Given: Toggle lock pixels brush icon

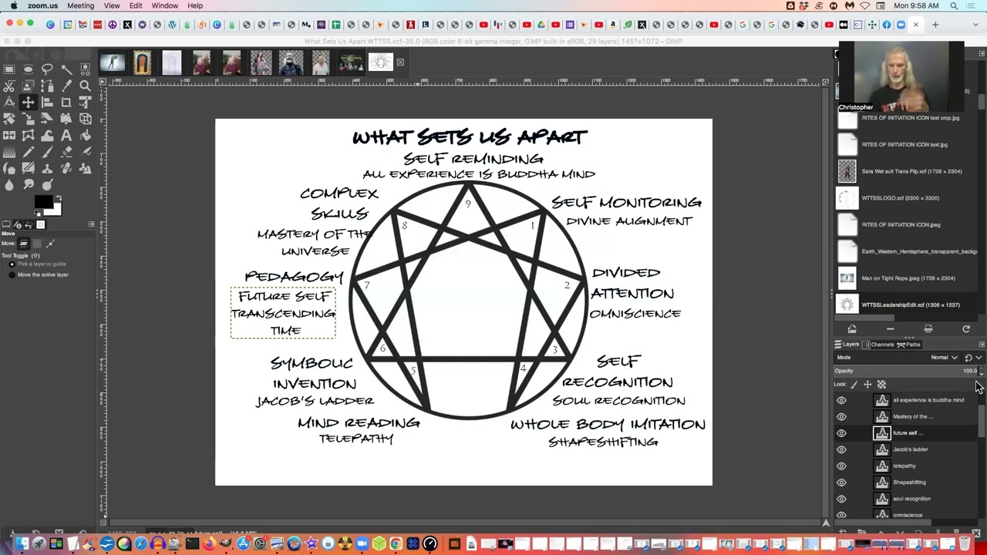Looking at the screenshot, I should 854,384.
